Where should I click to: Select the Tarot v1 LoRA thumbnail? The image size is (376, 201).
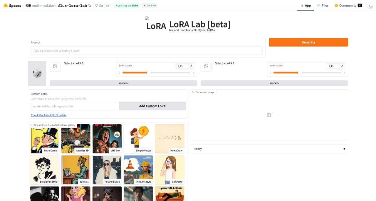click(x=76, y=170)
